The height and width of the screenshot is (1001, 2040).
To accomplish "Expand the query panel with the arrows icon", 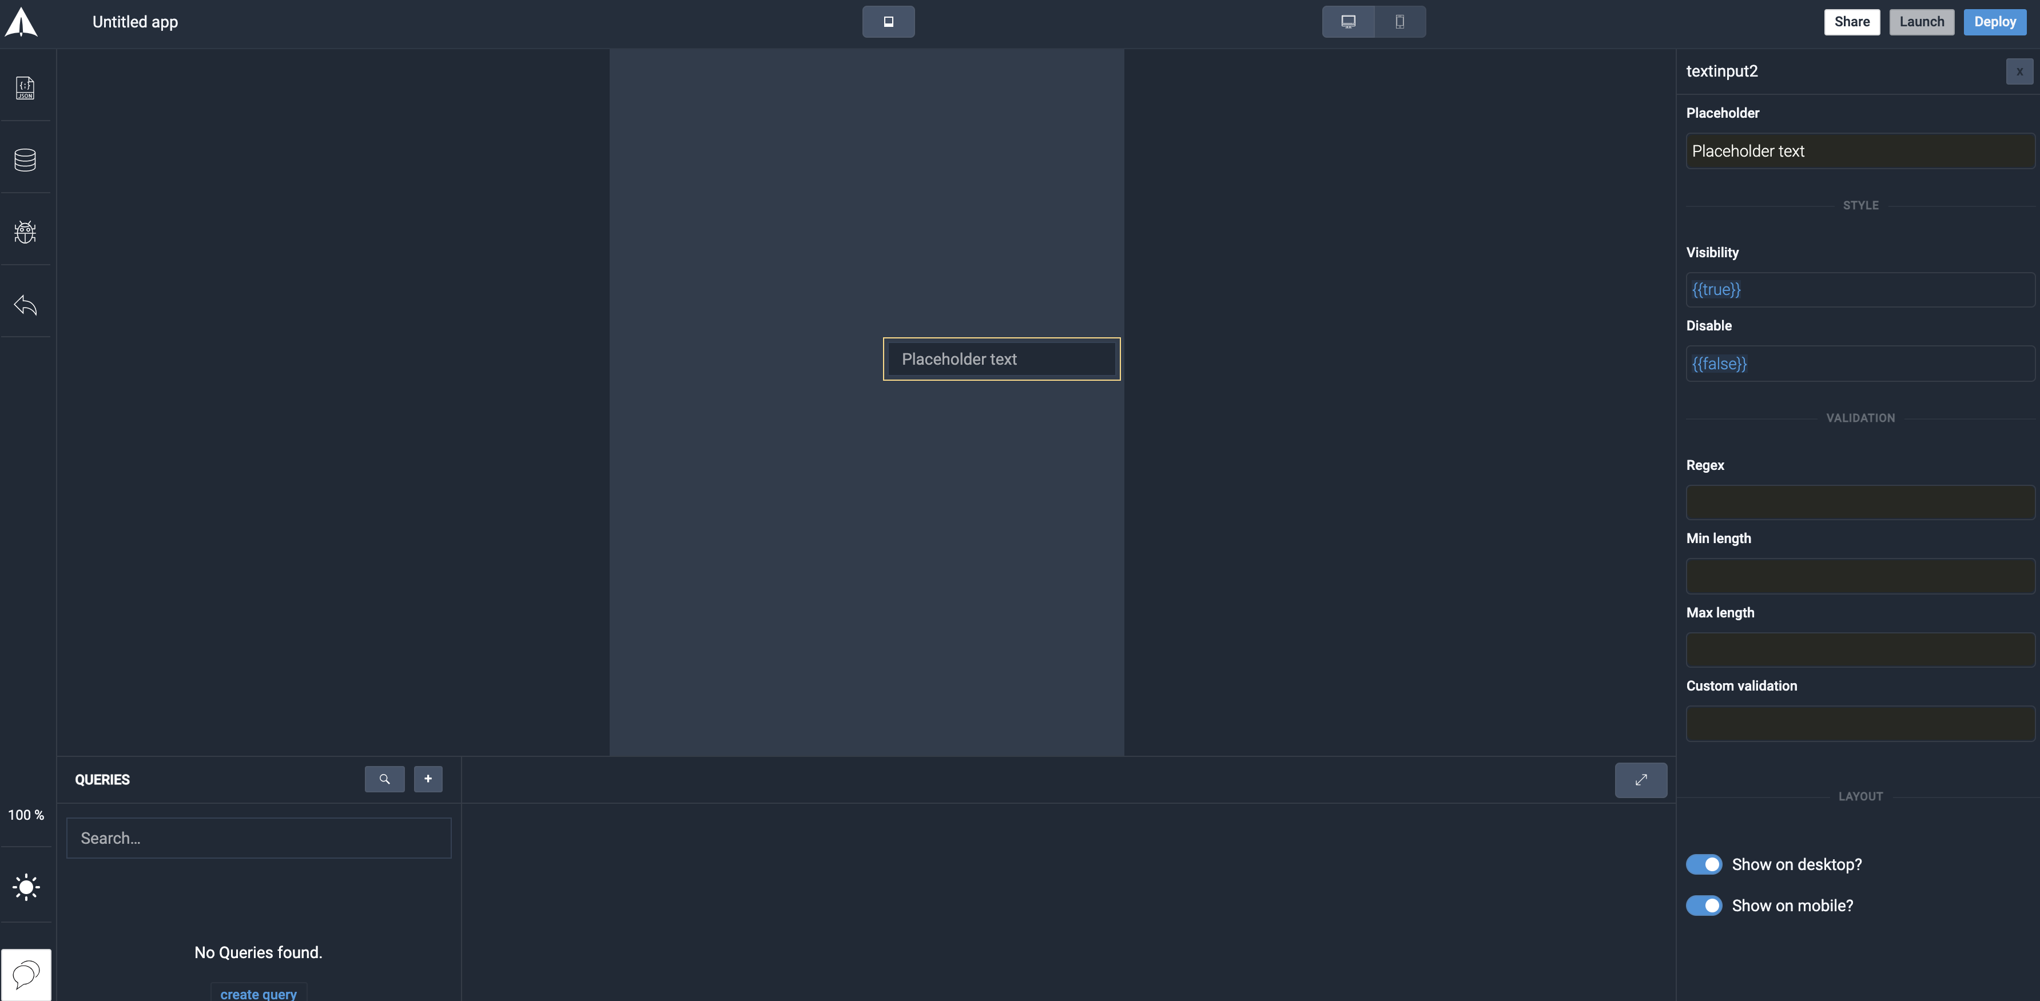I will tap(1641, 779).
